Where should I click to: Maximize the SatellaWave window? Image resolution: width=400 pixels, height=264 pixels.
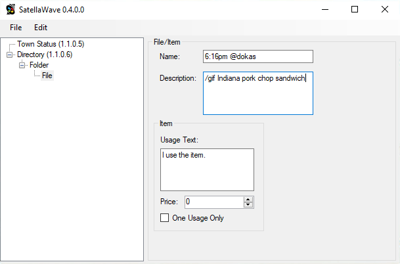tap(355, 10)
